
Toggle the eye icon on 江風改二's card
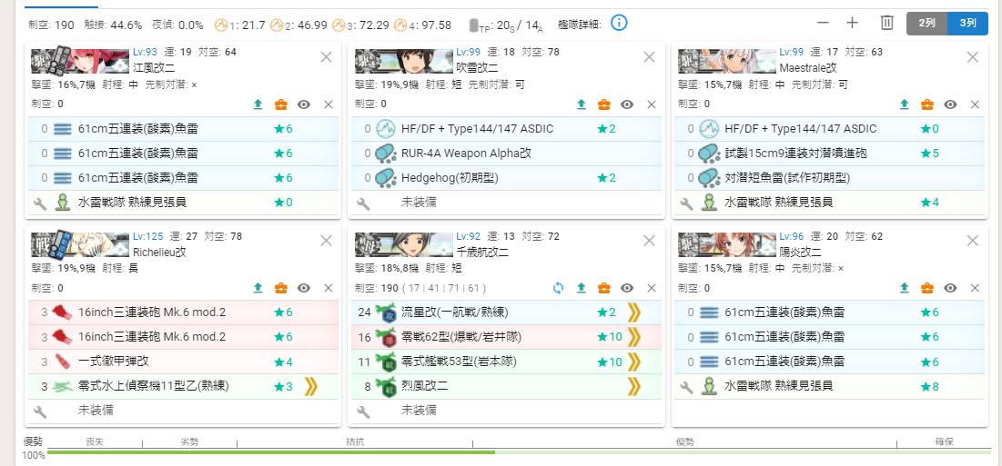304,104
